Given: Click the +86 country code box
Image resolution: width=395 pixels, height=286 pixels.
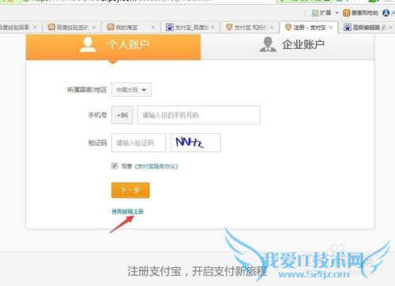Looking at the screenshot, I should pyautogui.click(x=122, y=115).
